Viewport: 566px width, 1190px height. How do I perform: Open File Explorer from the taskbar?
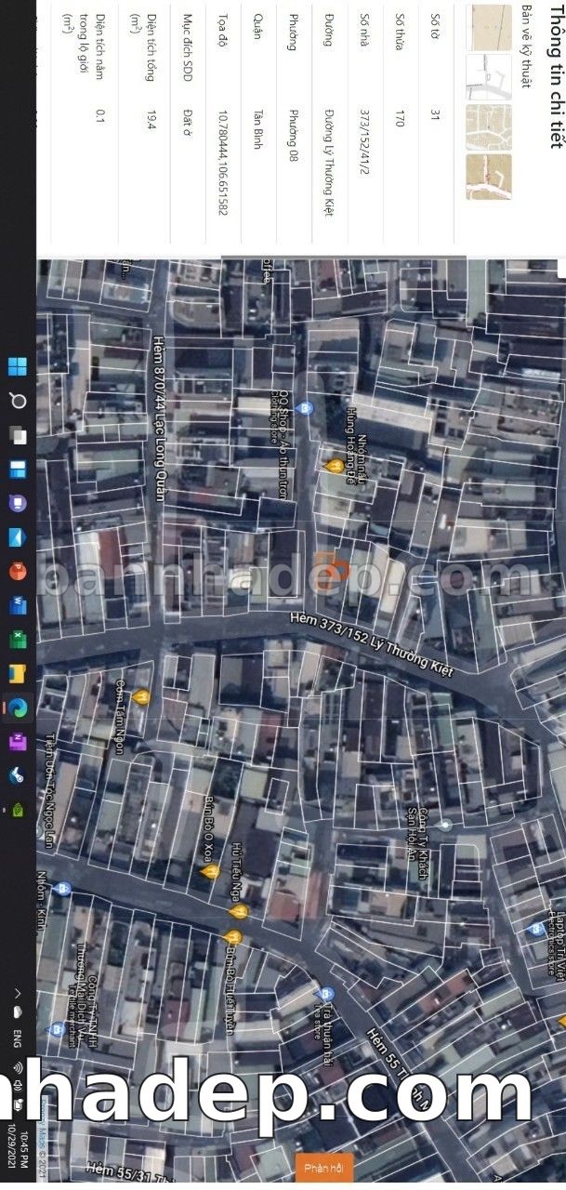18,673
